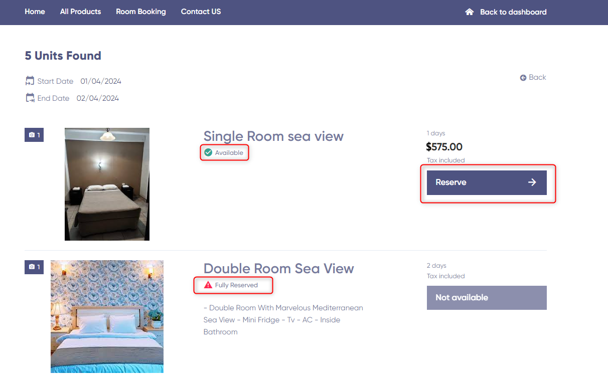608x381 pixels.
Task: Click the back arrow circle icon
Action: click(523, 78)
